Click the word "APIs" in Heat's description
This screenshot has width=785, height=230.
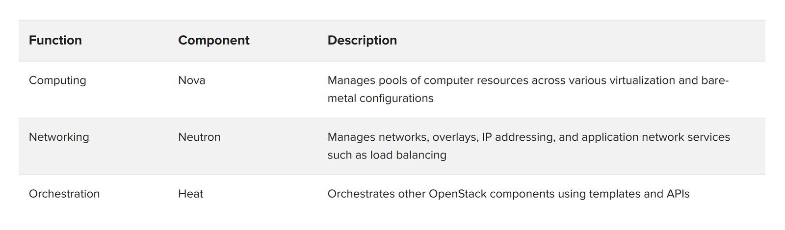point(678,194)
